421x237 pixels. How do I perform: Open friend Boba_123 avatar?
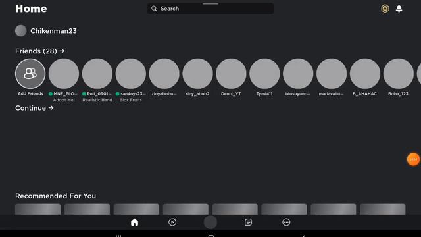tap(398, 74)
